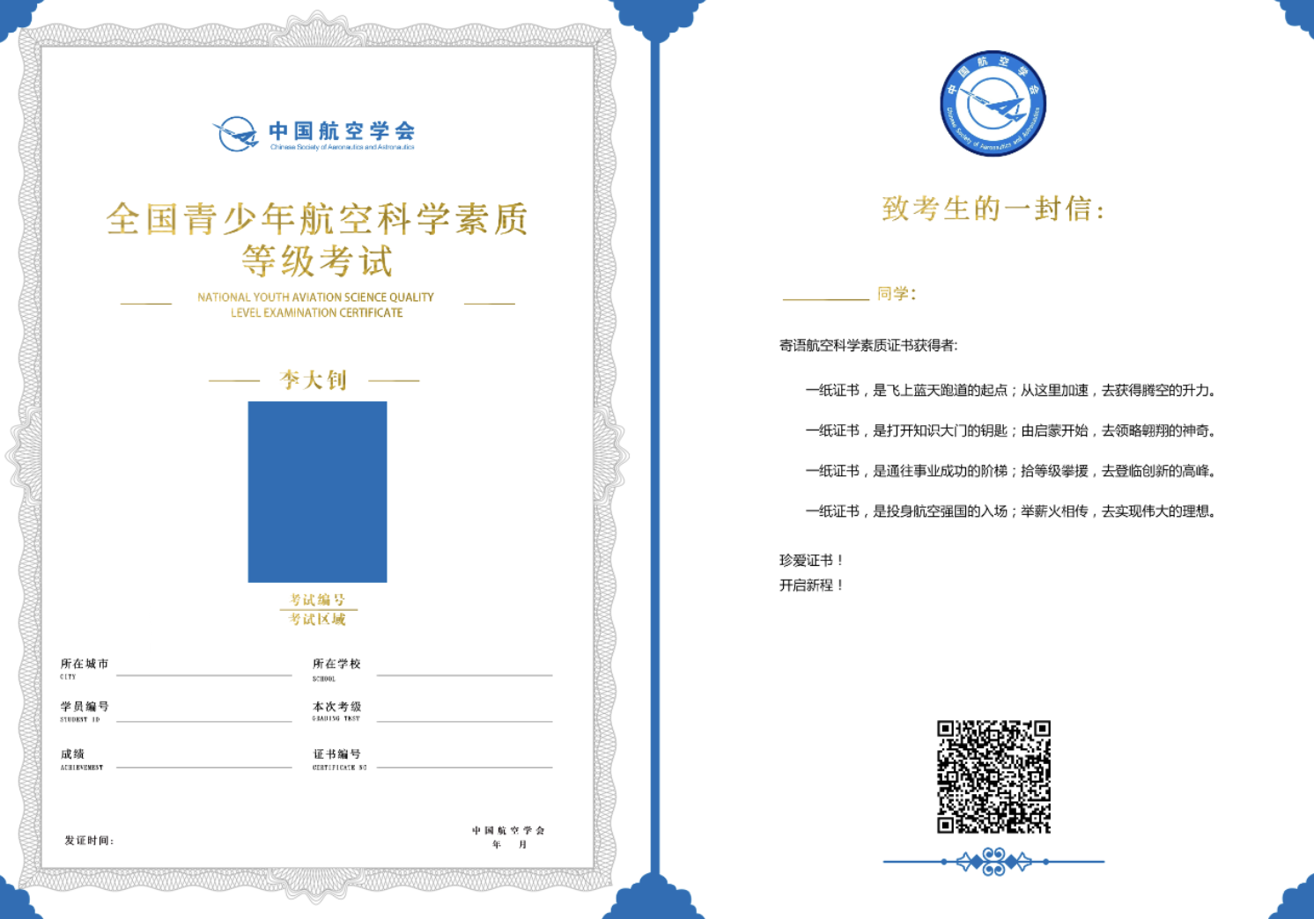Click the 考试区域 label under the photo
Image resolution: width=1314 pixels, height=919 pixels.
tap(318, 620)
